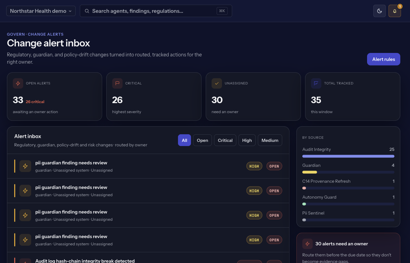410x263 pixels.
Task: Open the Audit log hash-chain integrity break alert
Action: [x=148, y=258]
